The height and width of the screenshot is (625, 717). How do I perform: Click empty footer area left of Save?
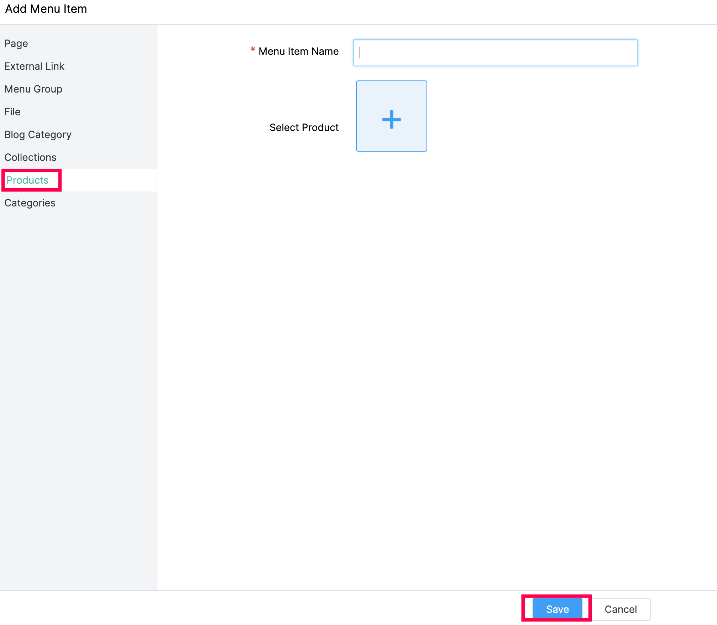[285, 609]
